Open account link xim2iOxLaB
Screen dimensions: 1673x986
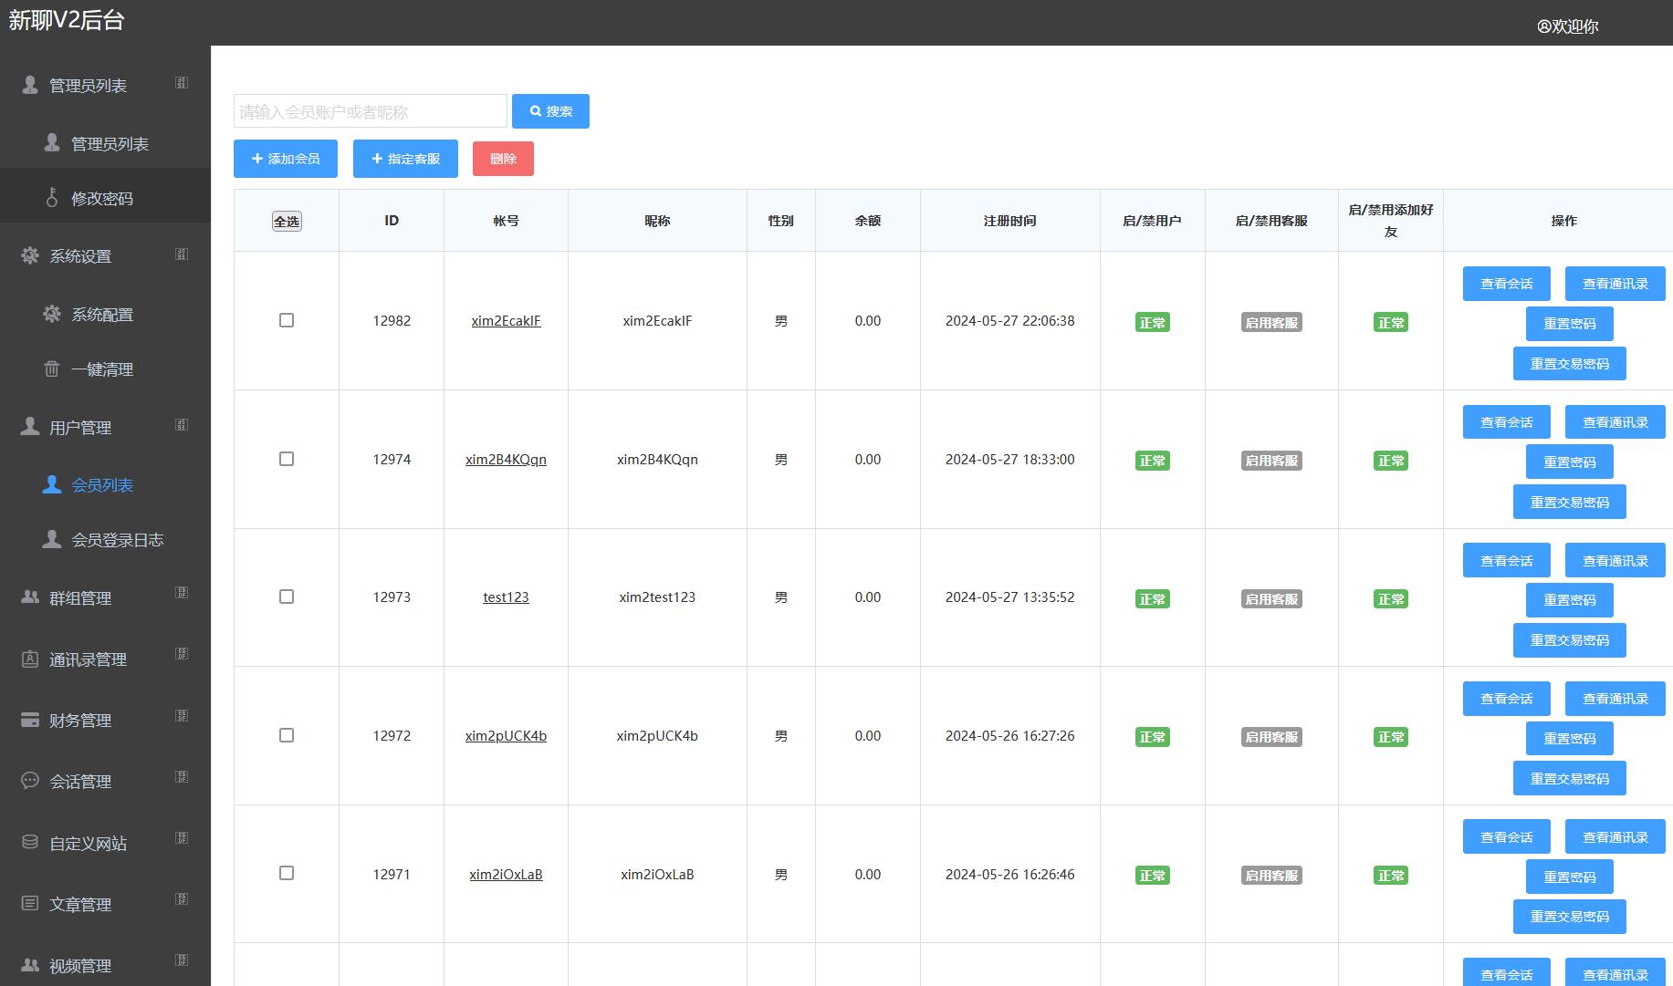tap(506, 874)
